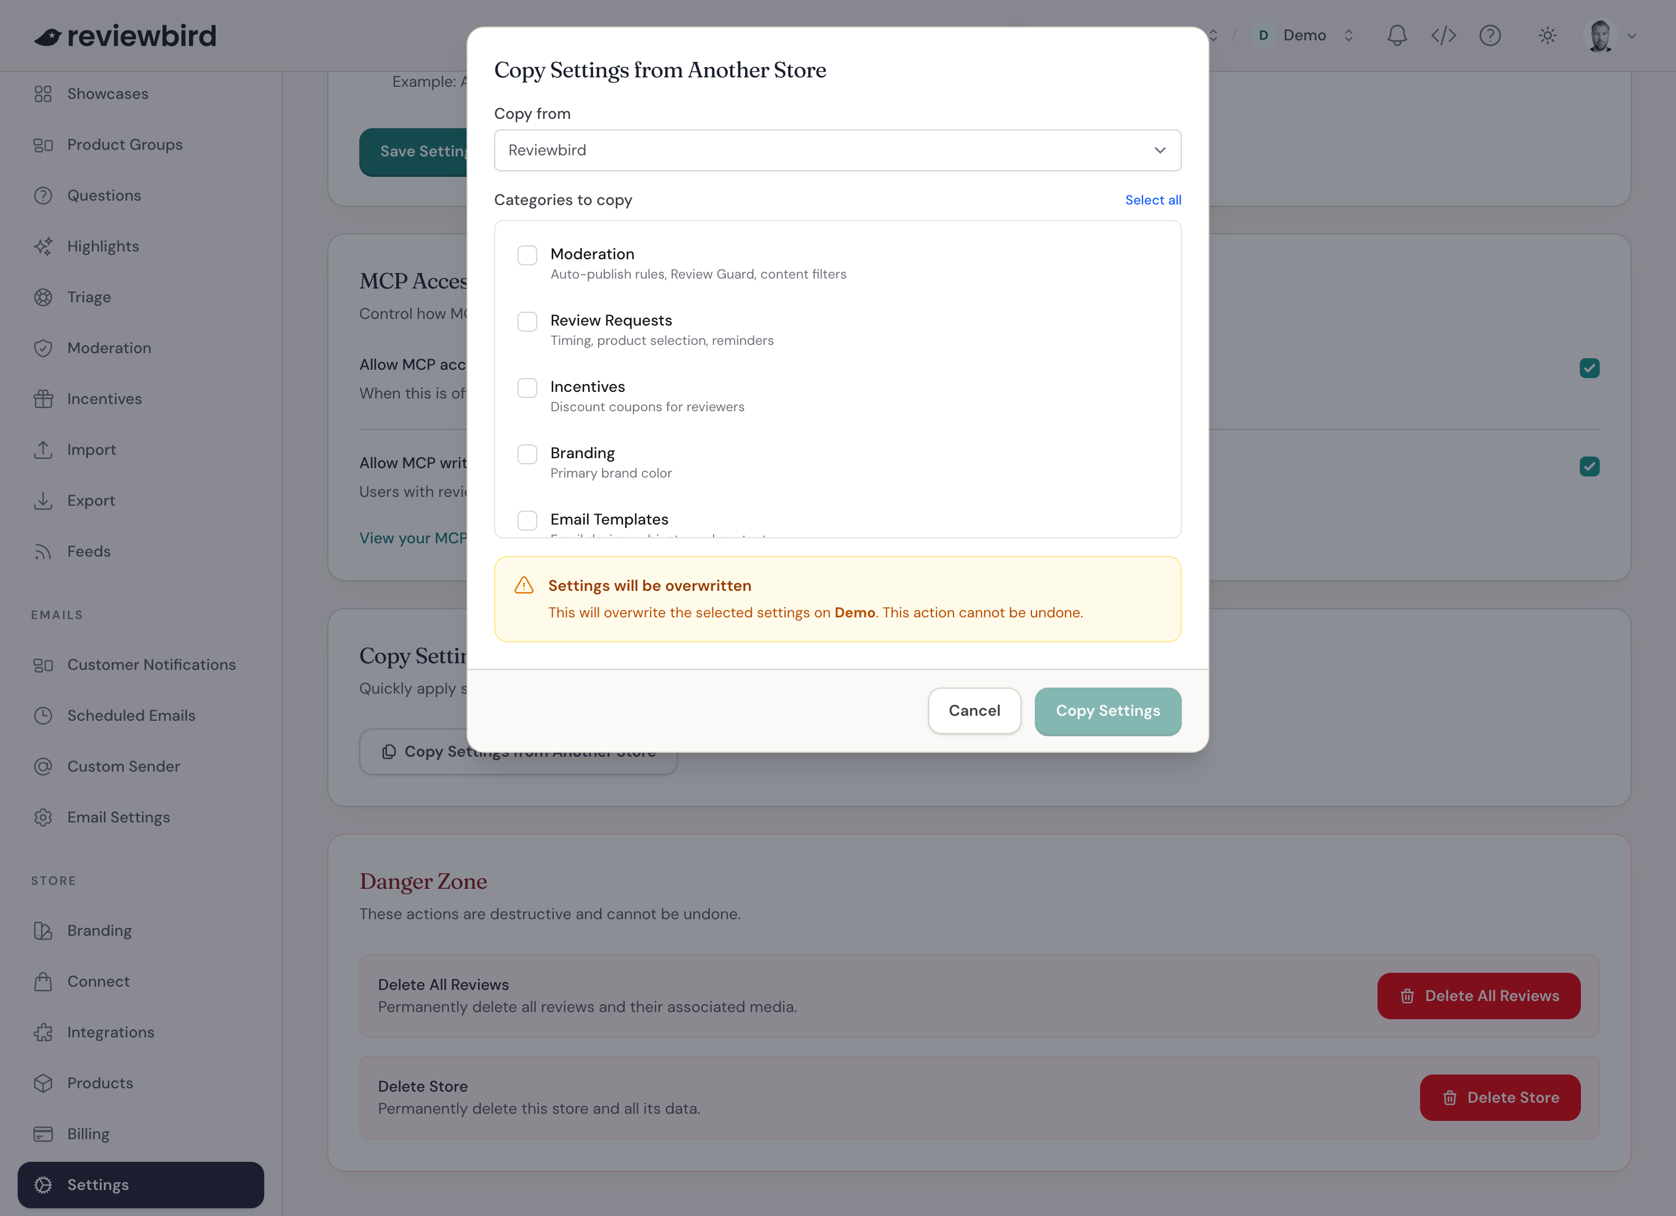Check the Incentives category checkbox
The image size is (1676, 1216).
point(527,388)
